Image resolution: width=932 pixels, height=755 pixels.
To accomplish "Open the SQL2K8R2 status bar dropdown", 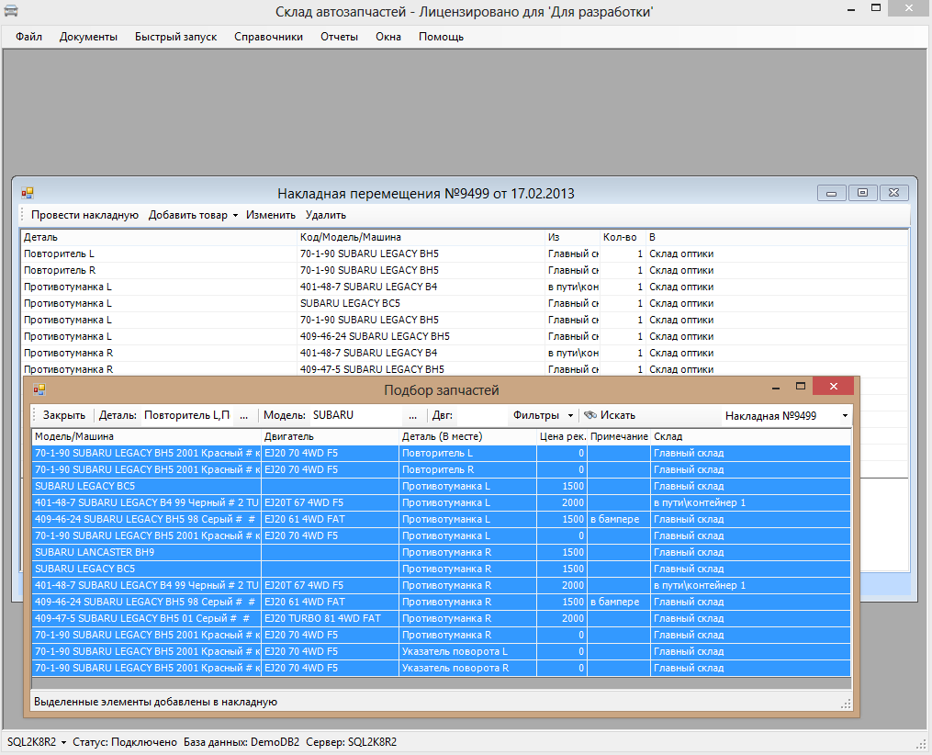I will click(37, 741).
